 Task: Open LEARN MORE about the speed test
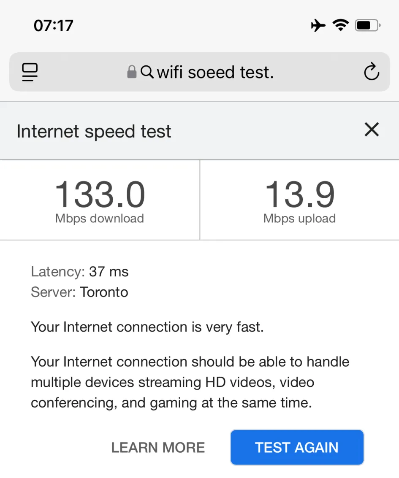click(x=158, y=447)
